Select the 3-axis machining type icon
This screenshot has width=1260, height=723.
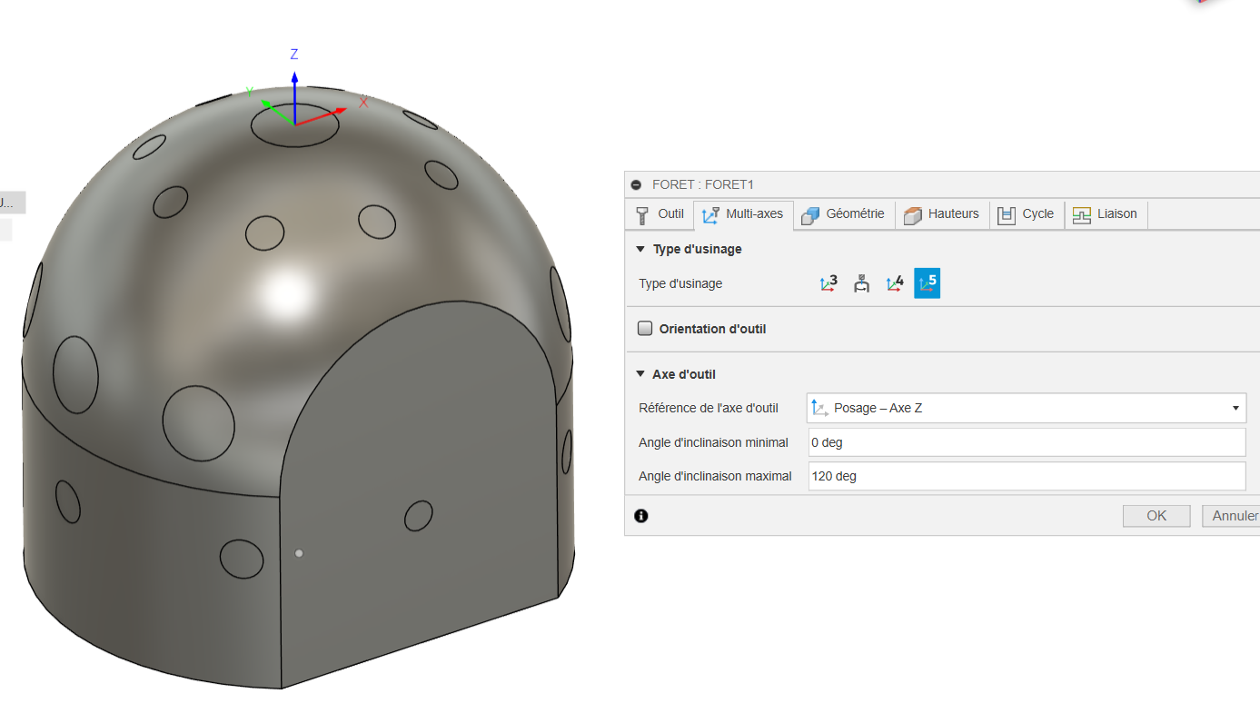click(828, 283)
